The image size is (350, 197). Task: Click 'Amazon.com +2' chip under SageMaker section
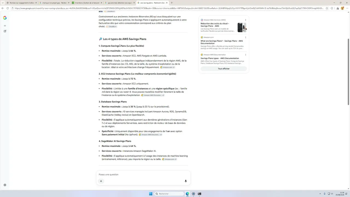pos(170,159)
